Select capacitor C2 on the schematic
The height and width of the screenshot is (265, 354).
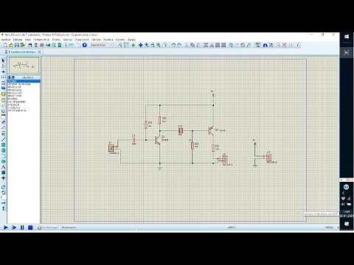point(181,130)
